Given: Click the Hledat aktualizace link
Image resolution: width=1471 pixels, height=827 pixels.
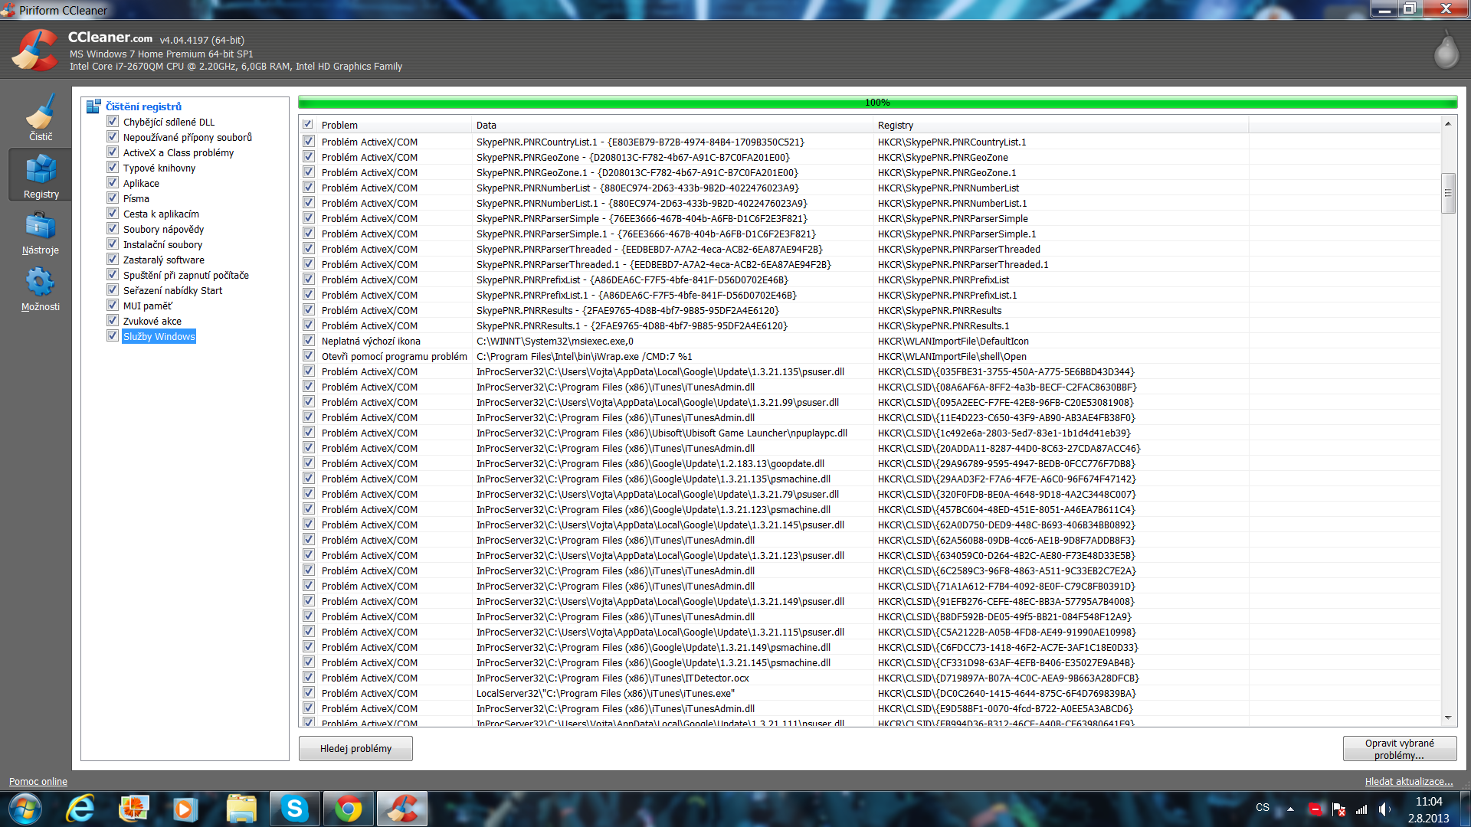Looking at the screenshot, I should point(1409,782).
